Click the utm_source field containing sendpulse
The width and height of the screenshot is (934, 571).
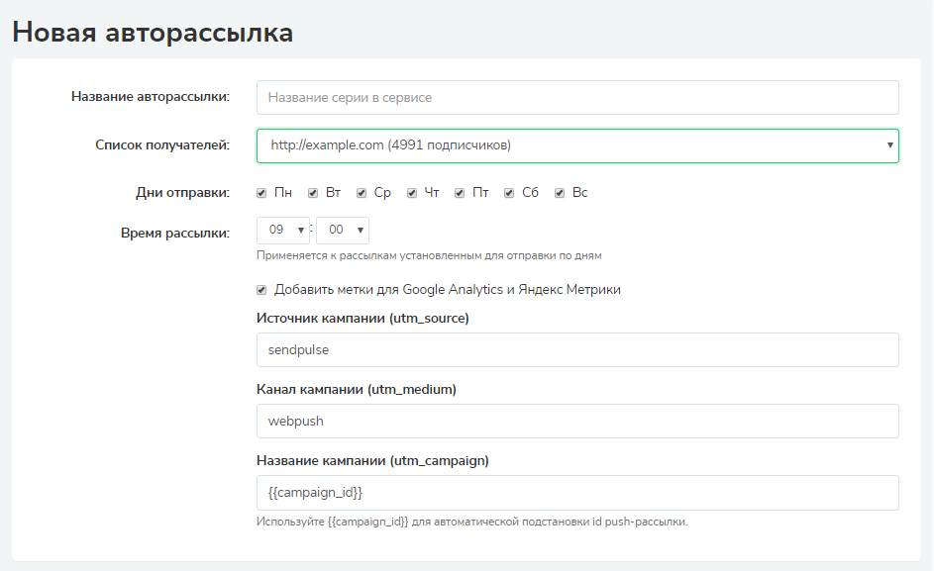(577, 350)
